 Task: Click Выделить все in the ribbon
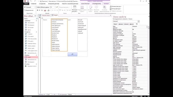coord(29,10)
